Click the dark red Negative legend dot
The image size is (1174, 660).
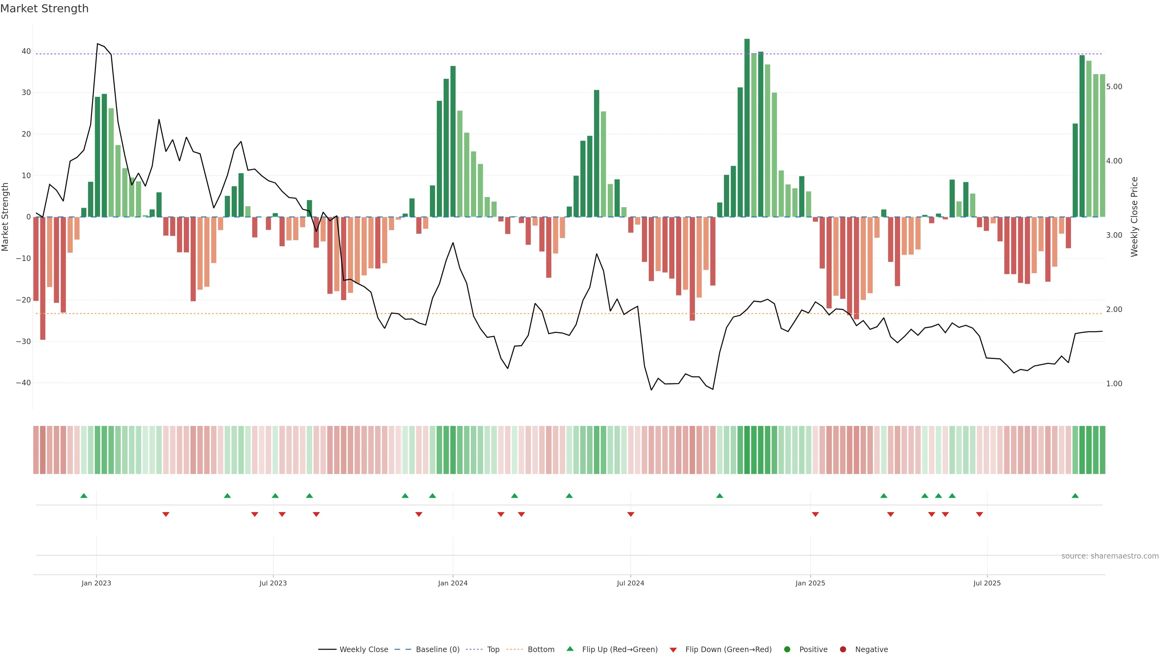843,650
